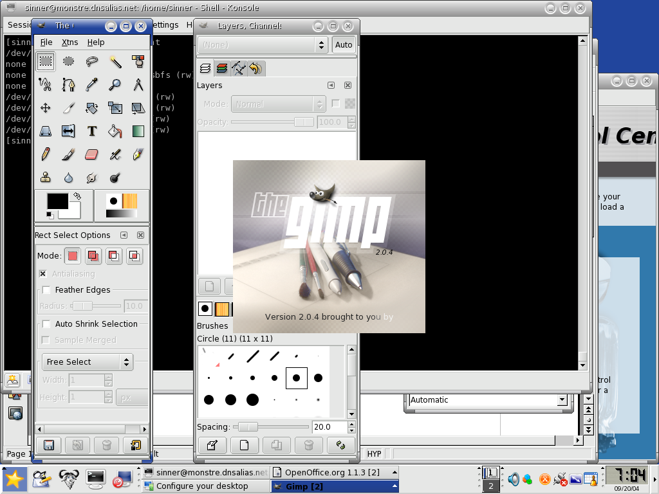Switch to the Channels tab icon
Viewport: 659px width, 494px height.
point(222,68)
